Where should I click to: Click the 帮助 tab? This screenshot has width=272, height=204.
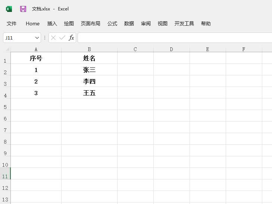point(206,23)
